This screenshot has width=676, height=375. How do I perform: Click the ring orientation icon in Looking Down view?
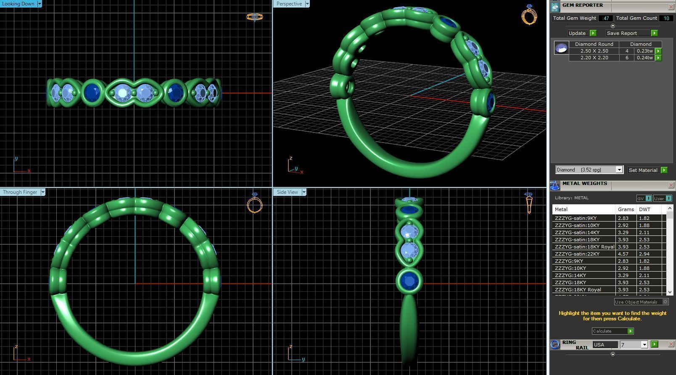point(254,17)
